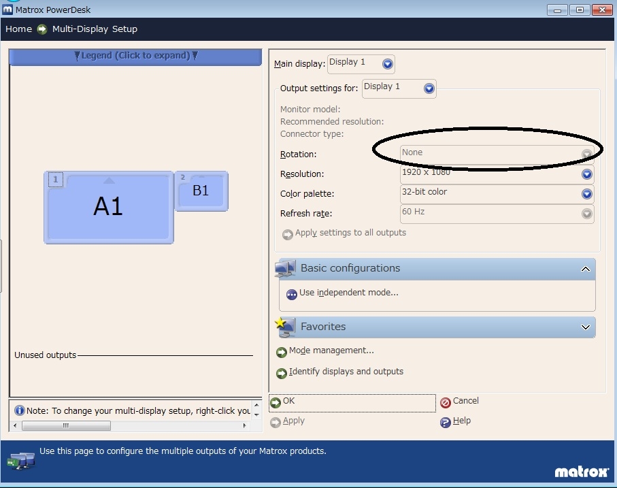Minimize the PowerDesk window
617x488 pixels.
pyautogui.click(x=557, y=10)
